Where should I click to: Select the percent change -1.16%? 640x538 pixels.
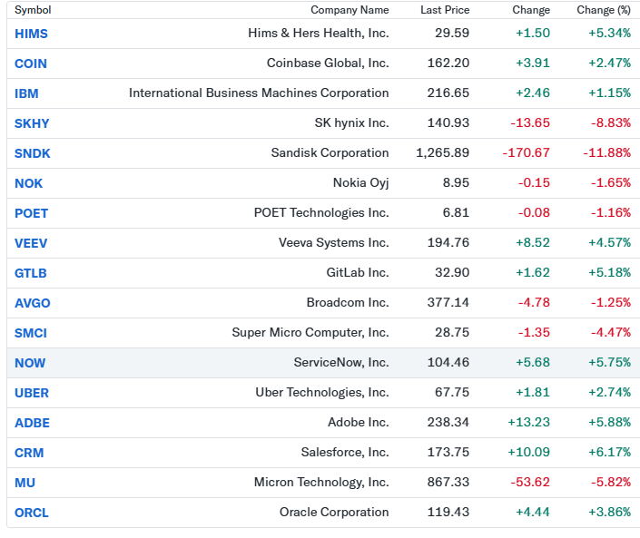point(611,212)
